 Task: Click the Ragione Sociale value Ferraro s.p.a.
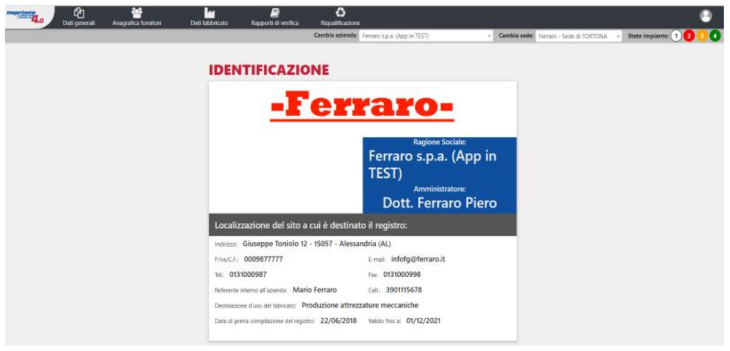point(433,164)
